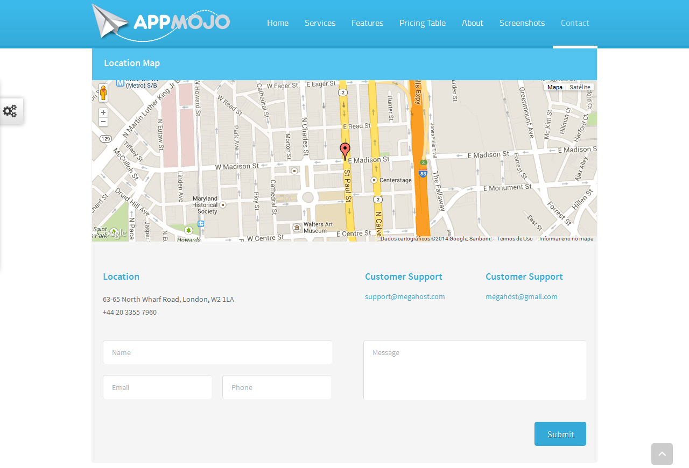689x468 pixels.
Task: Click the scroll-to-top arrow button
Action: tap(662, 454)
